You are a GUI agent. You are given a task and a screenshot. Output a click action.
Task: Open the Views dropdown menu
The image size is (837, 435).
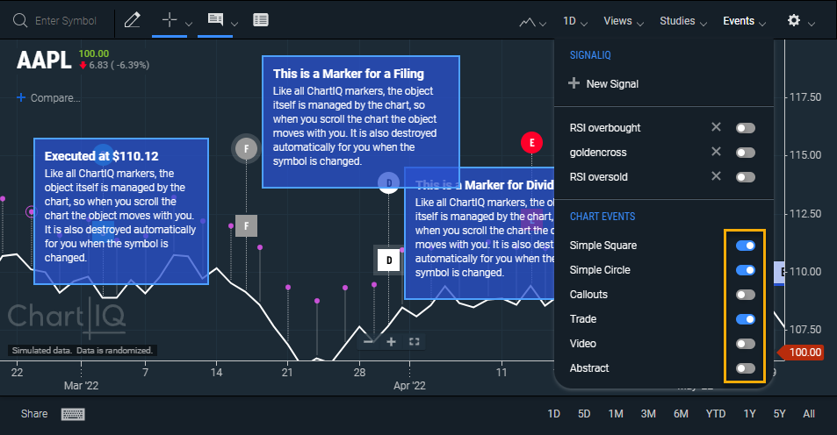tap(624, 21)
